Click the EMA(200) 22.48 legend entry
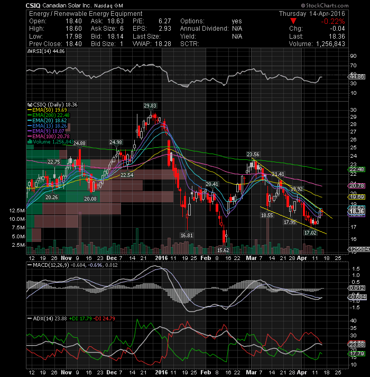Image resolution: width=370 pixels, height=377 pixels. pos(49,115)
